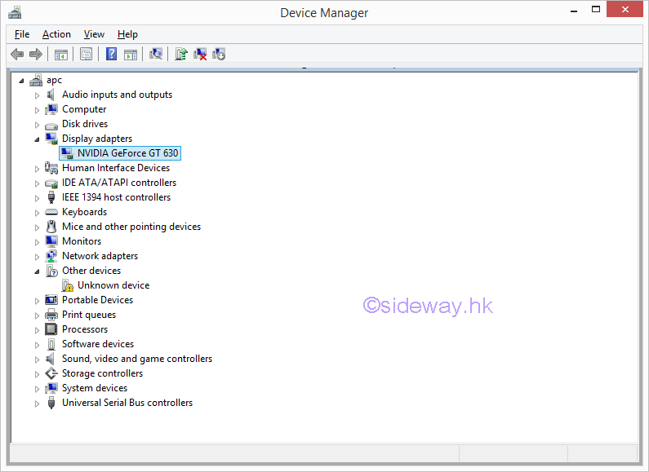
Task: Click the Update Driver Software toolbar icon
Action: [x=181, y=55]
